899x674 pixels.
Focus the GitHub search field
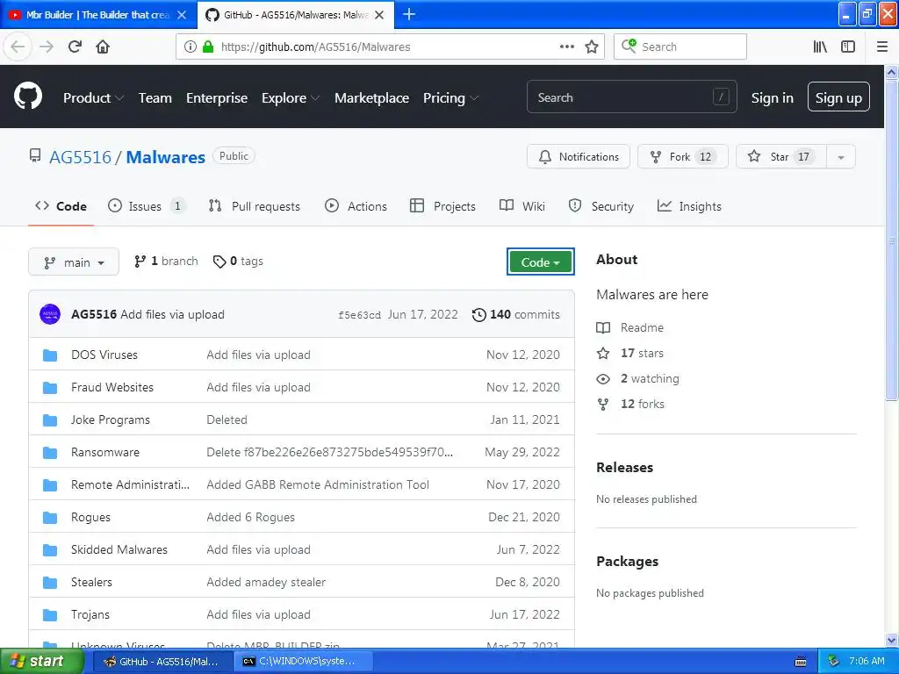tap(632, 97)
